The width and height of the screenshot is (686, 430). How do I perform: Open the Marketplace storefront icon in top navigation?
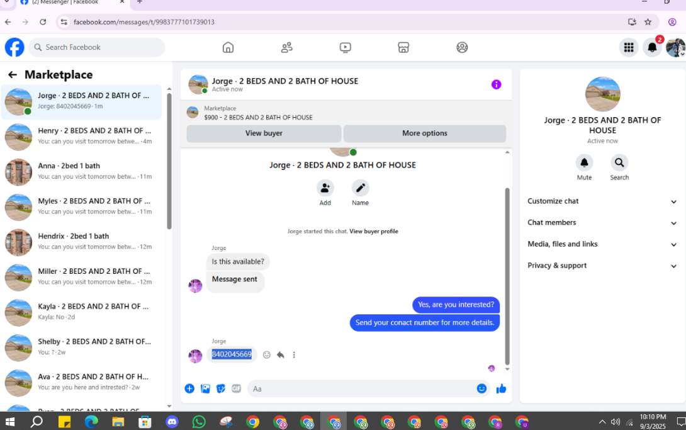[403, 47]
